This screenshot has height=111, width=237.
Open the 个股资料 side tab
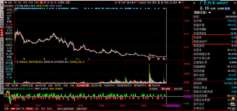pos(2,43)
